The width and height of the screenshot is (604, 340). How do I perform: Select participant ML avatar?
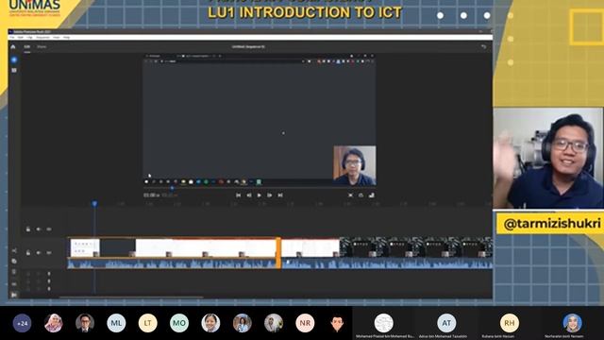(x=116, y=323)
